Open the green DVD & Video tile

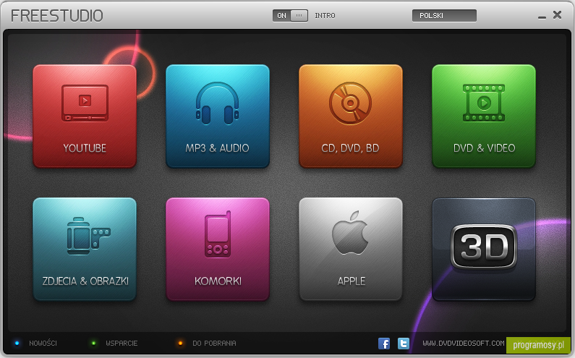point(484,116)
